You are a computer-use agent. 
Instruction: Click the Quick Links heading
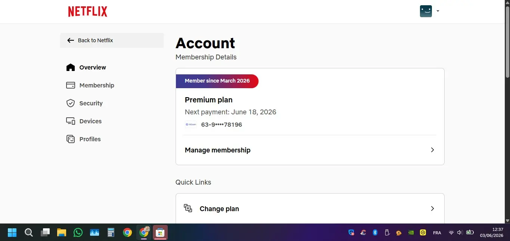[x=193, y=182]
